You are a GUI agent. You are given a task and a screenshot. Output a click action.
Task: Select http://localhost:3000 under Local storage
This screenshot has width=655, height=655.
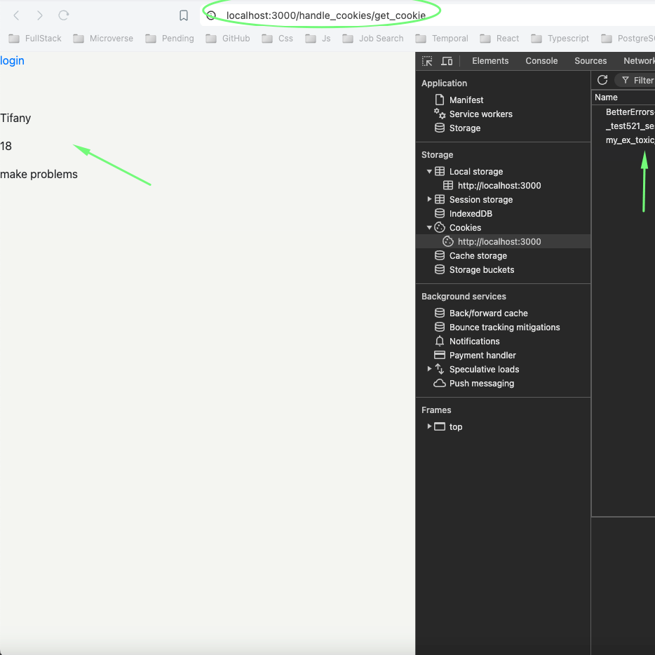point(499,185)
